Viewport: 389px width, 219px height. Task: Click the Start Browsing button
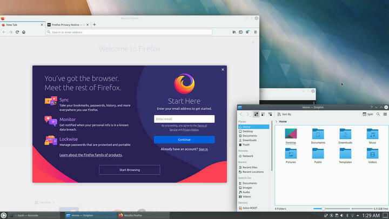coord(130,170)
